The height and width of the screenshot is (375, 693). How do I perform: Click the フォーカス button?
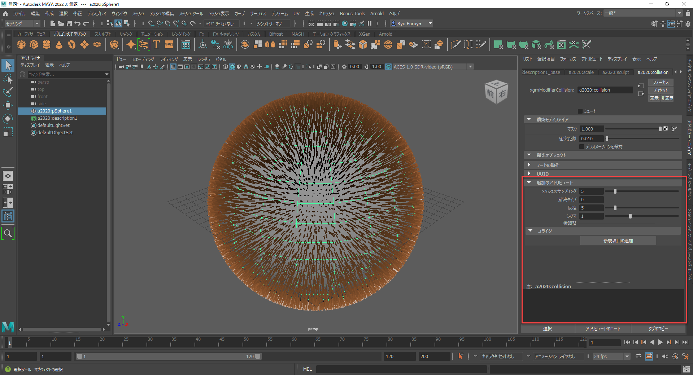pos(661,83)
